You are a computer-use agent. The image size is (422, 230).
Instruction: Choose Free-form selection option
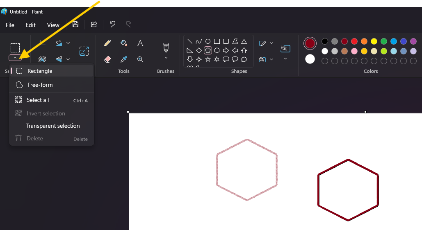(x=52, y=85)
